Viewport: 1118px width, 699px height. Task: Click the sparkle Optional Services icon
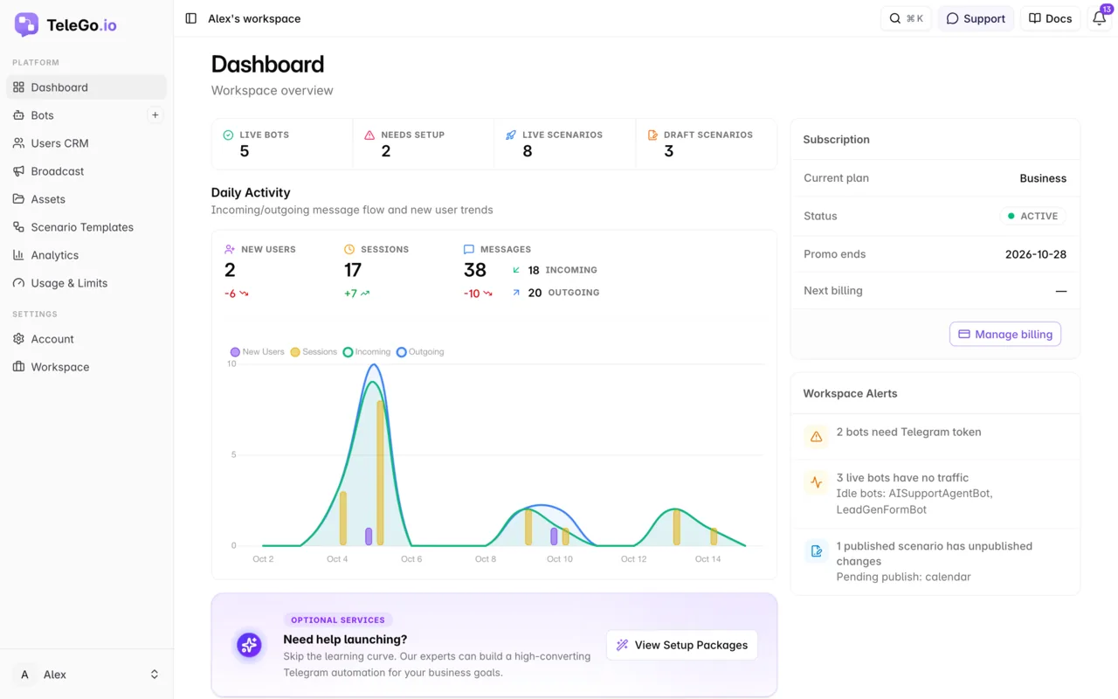249,646
